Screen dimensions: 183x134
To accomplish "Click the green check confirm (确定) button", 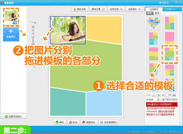I will point(60,122).
